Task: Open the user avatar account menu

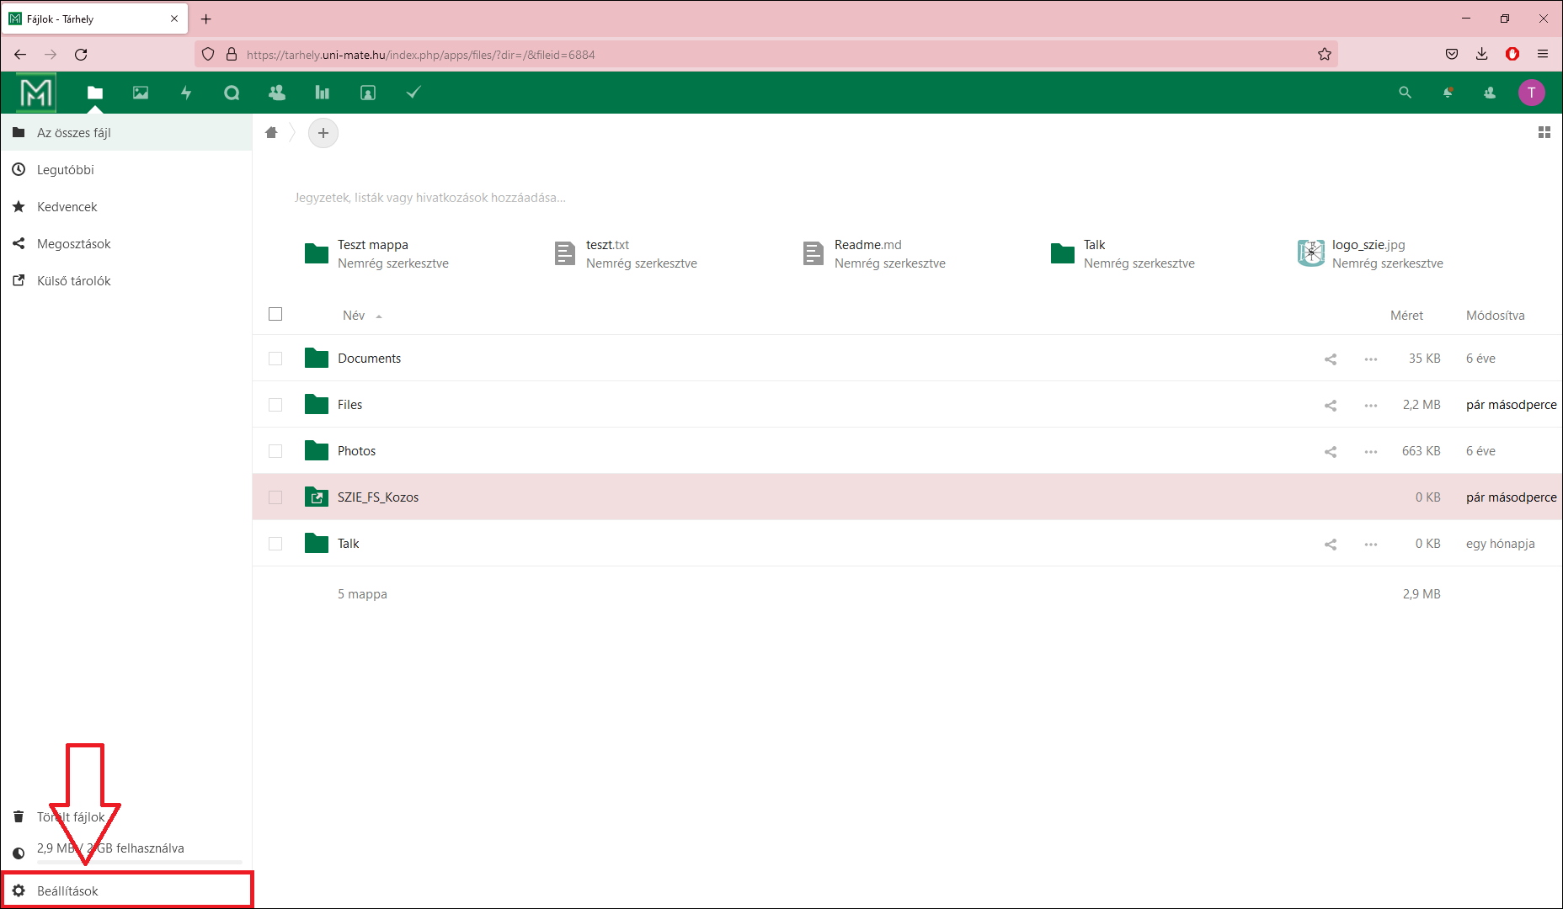Action: [x=1531, y=93]
